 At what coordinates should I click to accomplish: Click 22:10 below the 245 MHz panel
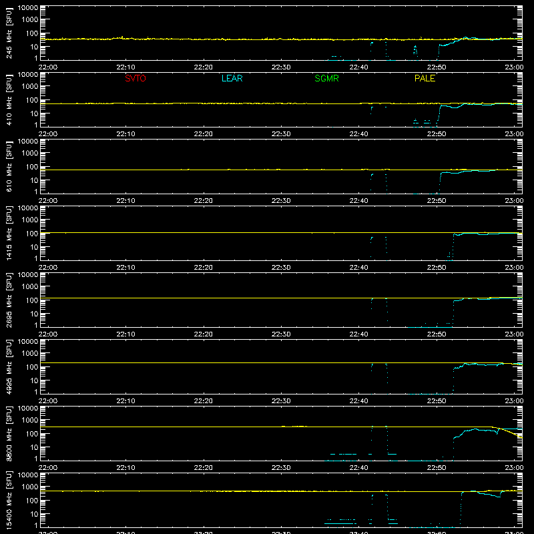pos(125,67)
